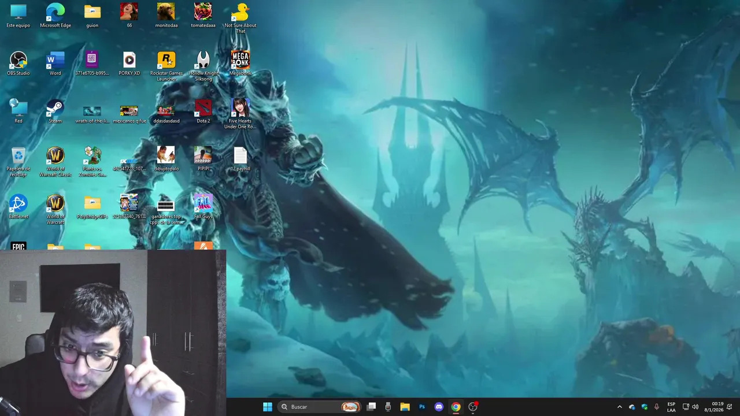
Task: Select ganadores top cpps de la semana file
Action: point(166,212)
